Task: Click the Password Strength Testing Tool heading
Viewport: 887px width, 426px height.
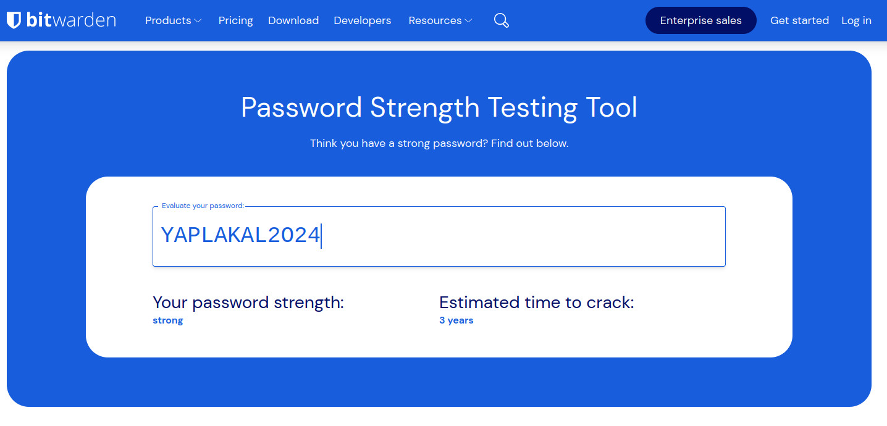Action: pyautogui.click(x=439, y=107)
